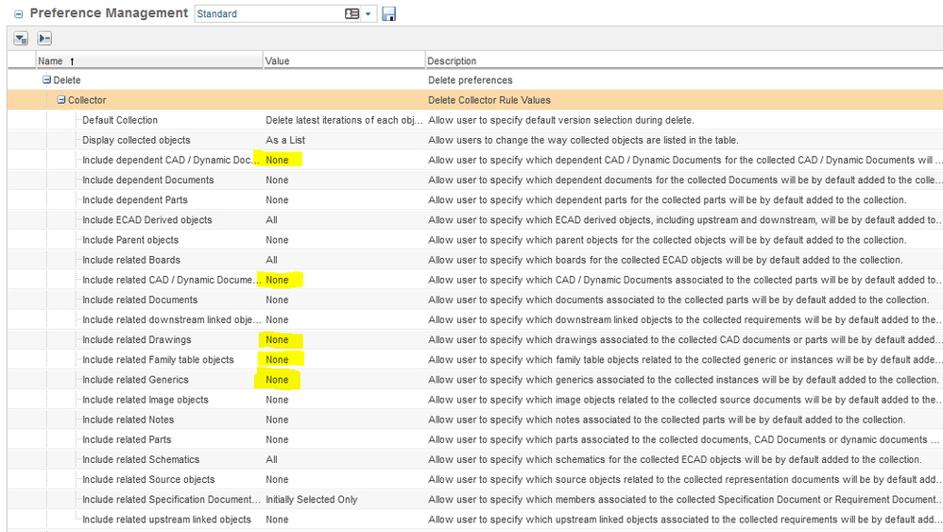943x532 pixels.
Task: Collapse the Delete tree node
Action: (46, 80)
